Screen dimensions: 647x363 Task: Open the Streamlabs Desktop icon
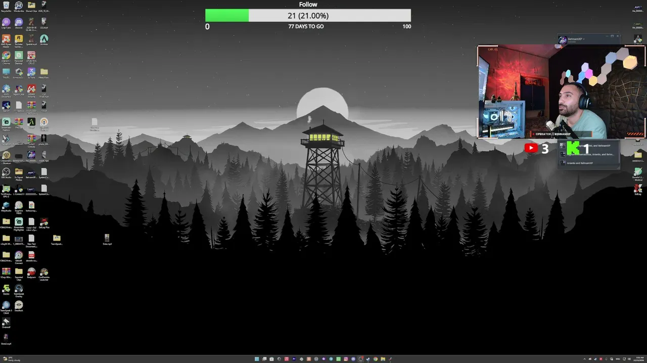coord(6,124)
